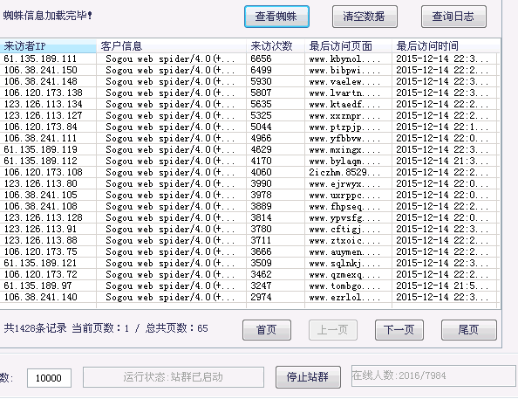518x399 pixels.
Task: Click the 查看蜘蛛 button
Action: click(x=276, y=17)
